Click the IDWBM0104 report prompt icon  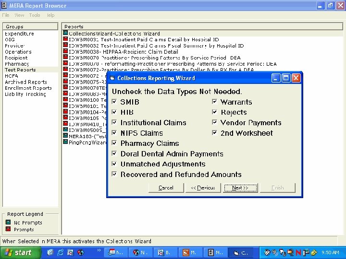(x=65, y=111)
